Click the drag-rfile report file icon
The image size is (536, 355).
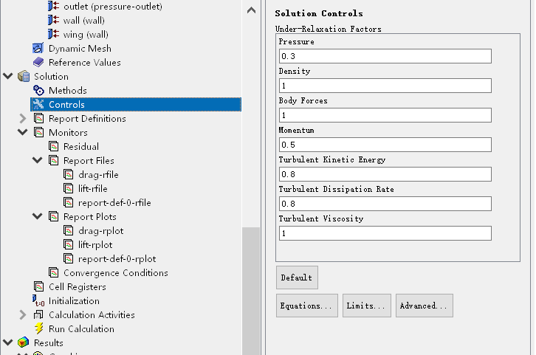click(69, 175)
